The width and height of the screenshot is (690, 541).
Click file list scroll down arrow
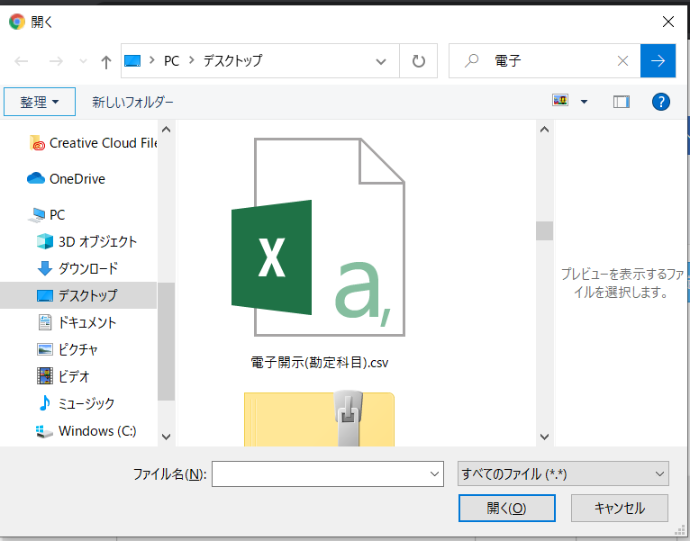coord(544,437)
